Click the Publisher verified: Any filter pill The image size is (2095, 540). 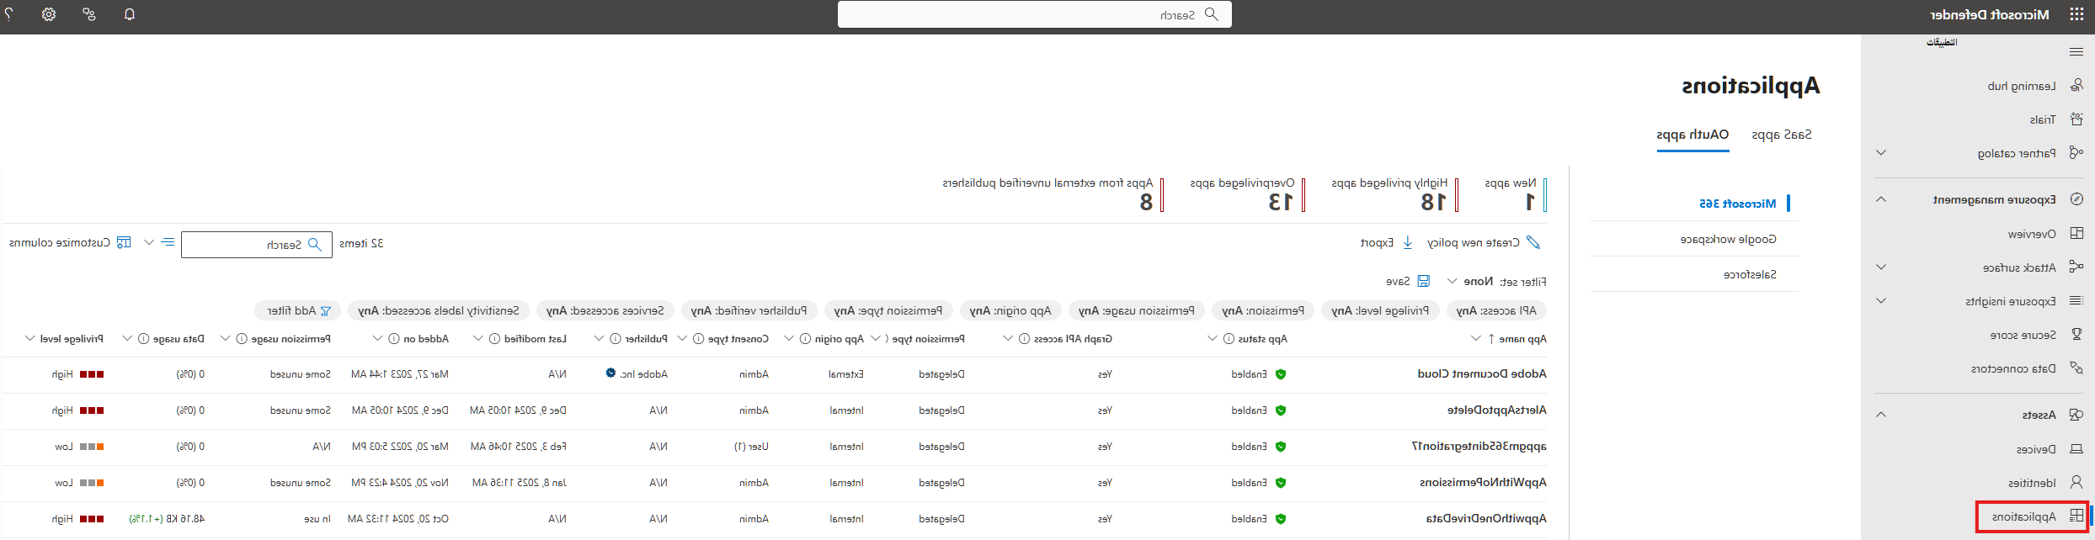pyautogui.click(x=749, y=311)
